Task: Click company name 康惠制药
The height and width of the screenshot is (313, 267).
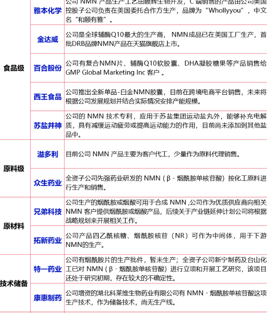Action: tap(48, 298)
